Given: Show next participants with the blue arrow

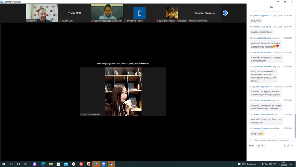Looking at the screenshot, I should [225, 13].
